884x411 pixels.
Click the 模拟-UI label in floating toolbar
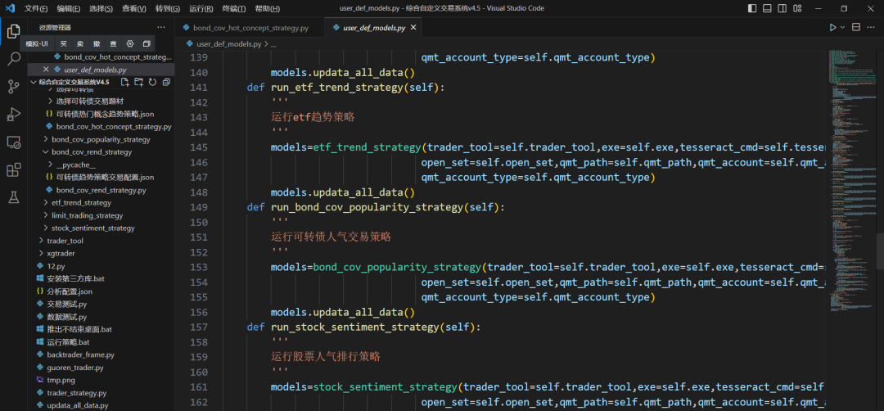[x=37, y=43]
